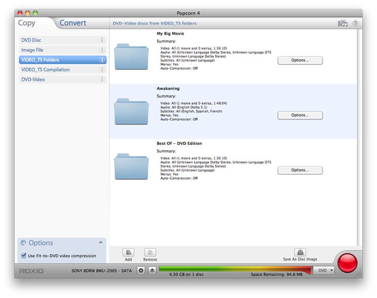Start burning with red button

(x=347, y=263)
